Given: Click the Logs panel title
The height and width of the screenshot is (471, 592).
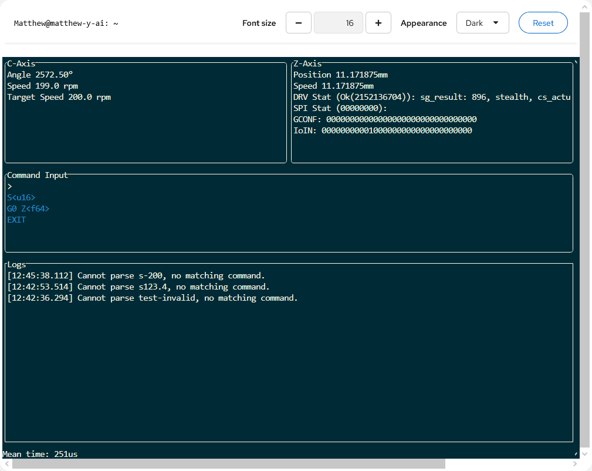Looking at the screenshot, I should pyautogui.click(x=16, y=265).
